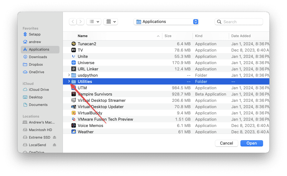Sort by the Kind column header
The height and width of the screenshot is (176, 287).
(199, 36)
